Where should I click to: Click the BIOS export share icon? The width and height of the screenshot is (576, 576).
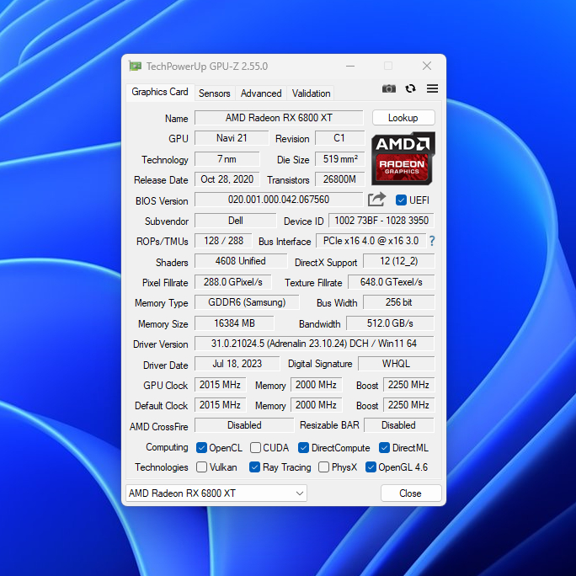(x=376, y=200)
